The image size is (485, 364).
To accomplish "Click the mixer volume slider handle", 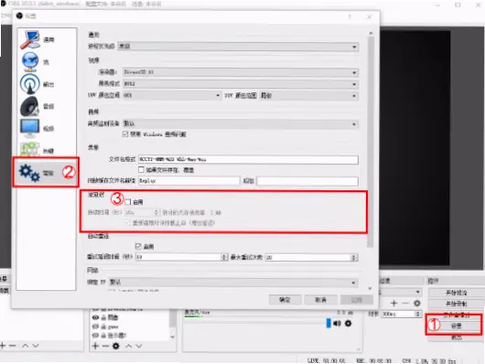I will tap(329, 323).
